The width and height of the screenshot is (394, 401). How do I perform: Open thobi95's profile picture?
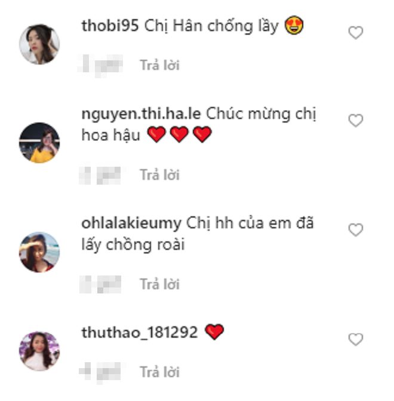[39, 44]
